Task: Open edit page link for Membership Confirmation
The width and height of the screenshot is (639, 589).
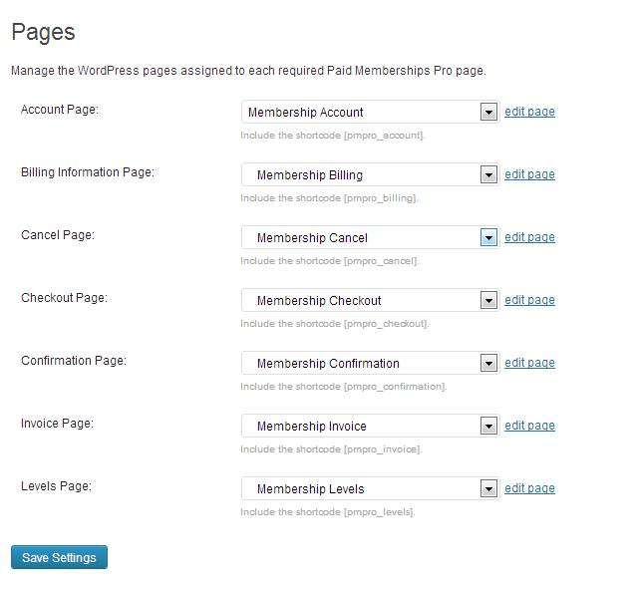Action: [x=529, y=362]
